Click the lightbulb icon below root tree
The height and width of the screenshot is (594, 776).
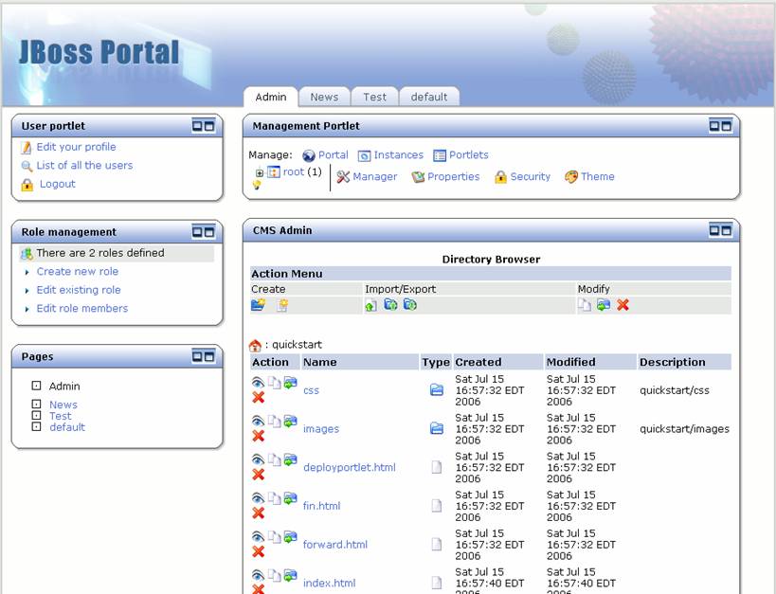(257, 185)
